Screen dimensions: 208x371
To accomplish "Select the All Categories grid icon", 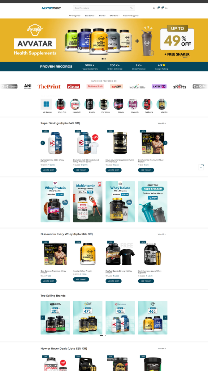I will 46,104.
